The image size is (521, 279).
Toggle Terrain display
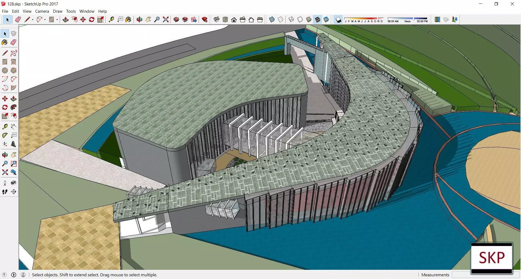(x=446, y=20)
